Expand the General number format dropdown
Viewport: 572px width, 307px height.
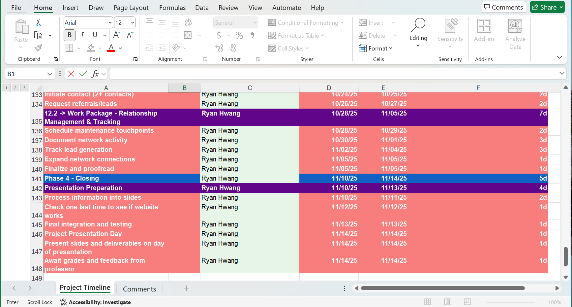(x=255, y=22)
